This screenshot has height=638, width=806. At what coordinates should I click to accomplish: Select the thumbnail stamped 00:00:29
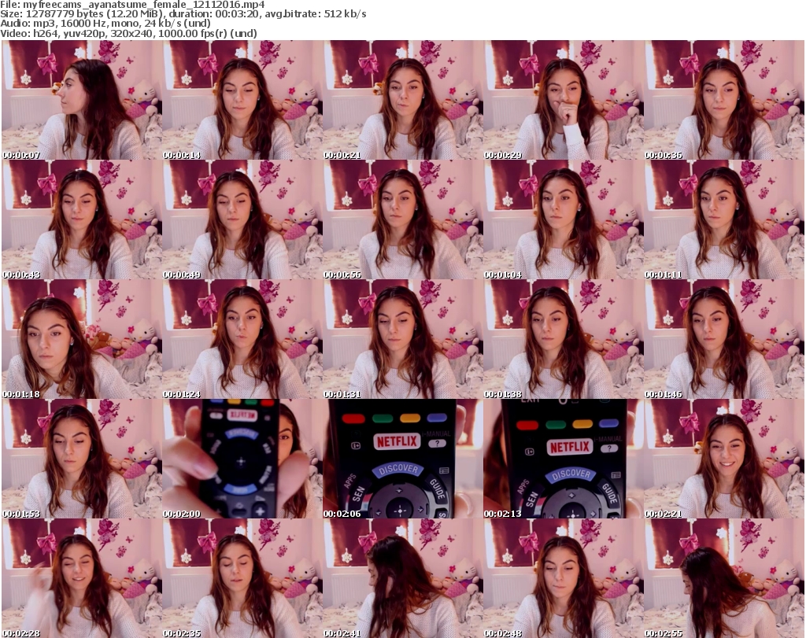point(563,100)
